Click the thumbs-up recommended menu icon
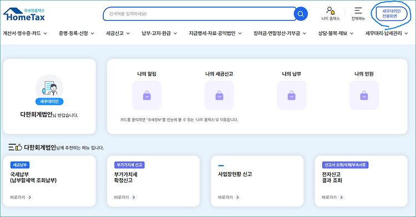 tap(15, 147)
